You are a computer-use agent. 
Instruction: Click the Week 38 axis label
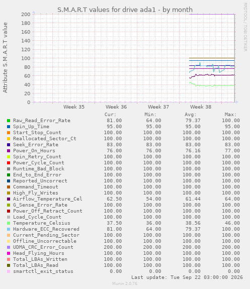(x=201, y=107)
